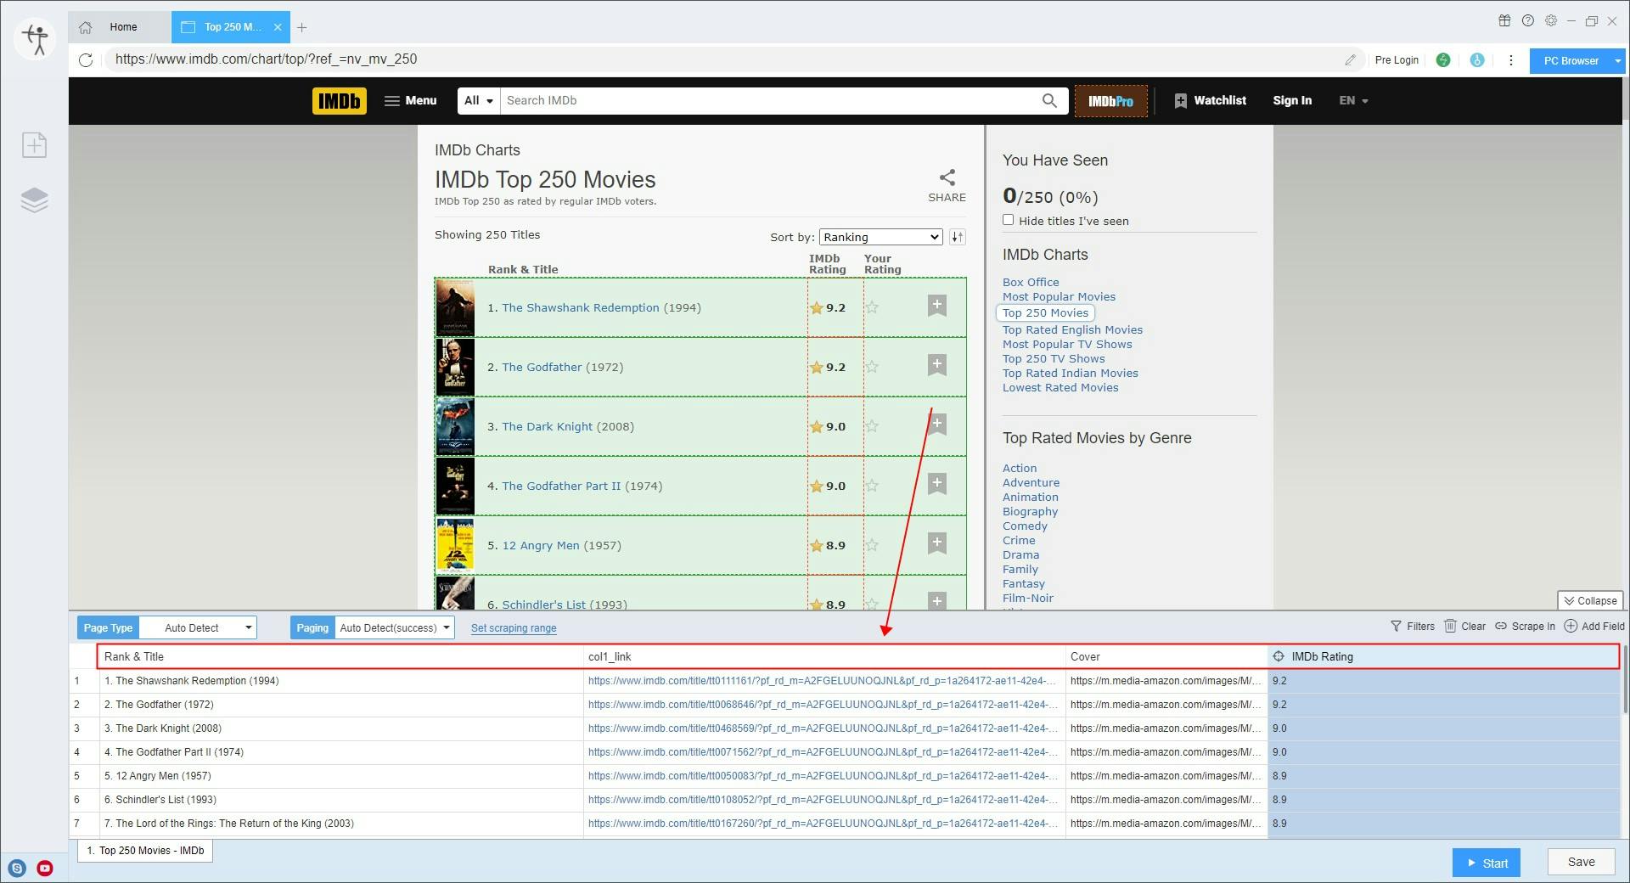Viewport: 1630px width, 883px height.
Task: Click the IMDb logo
Action: click(x=339, y=101)
